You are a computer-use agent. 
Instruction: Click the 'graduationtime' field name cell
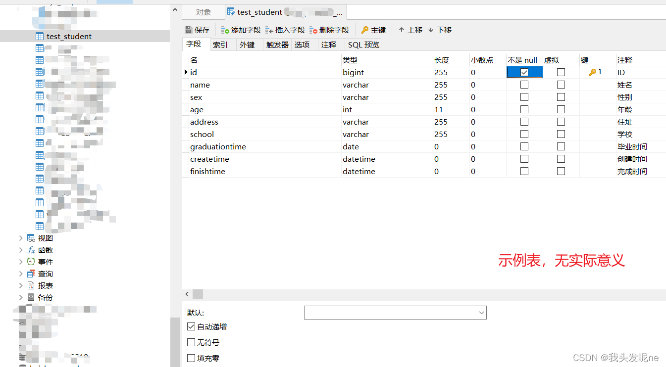265,146
